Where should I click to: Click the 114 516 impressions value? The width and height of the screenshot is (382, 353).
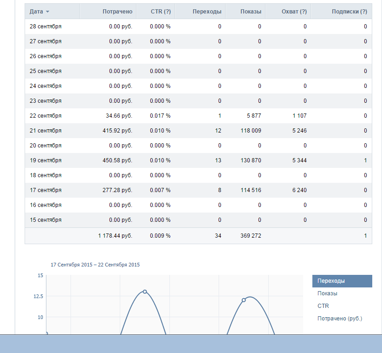[x=251, y=190]
